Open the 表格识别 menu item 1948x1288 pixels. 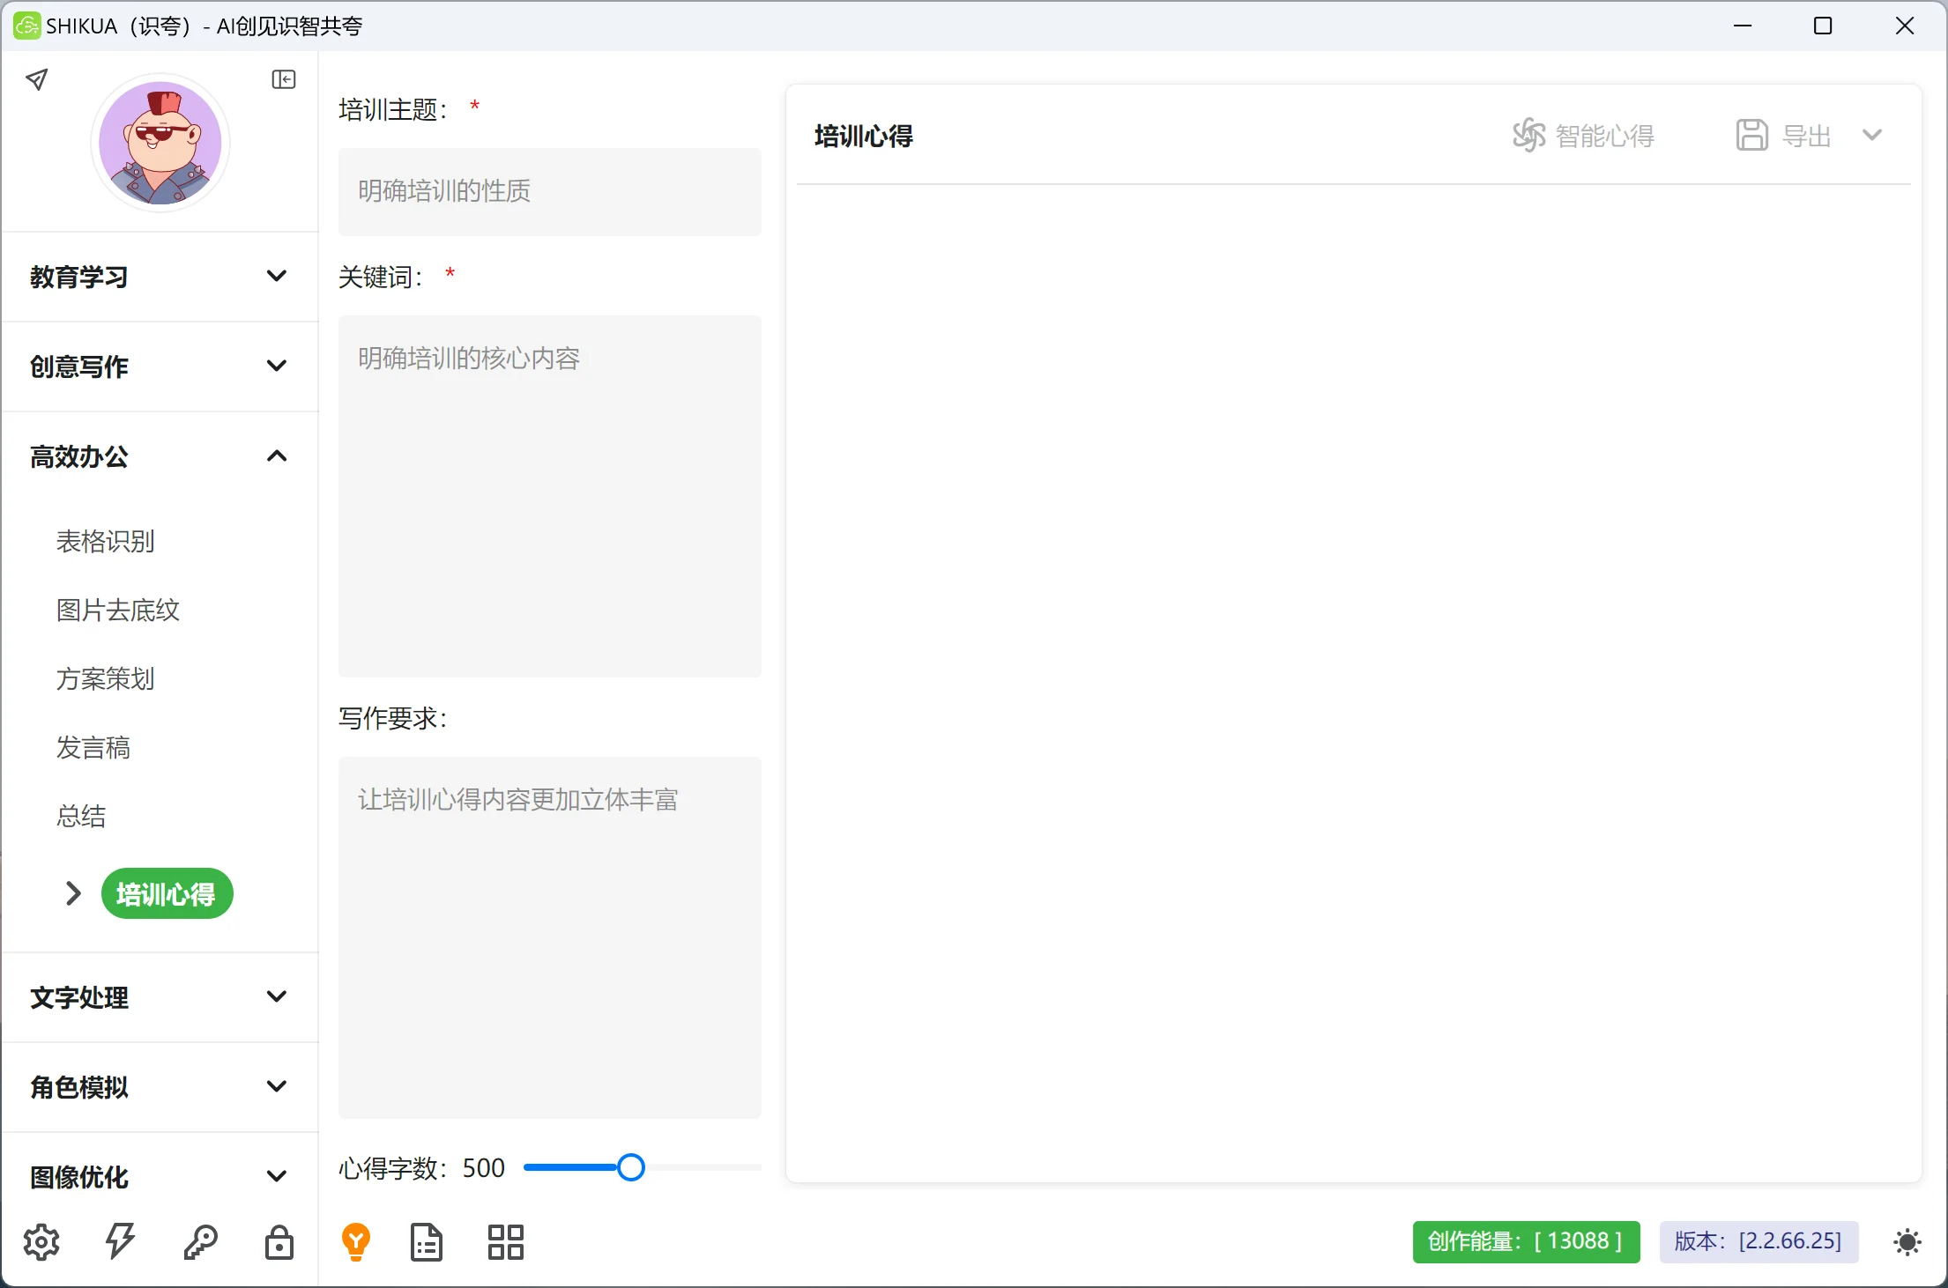(106, 541)
